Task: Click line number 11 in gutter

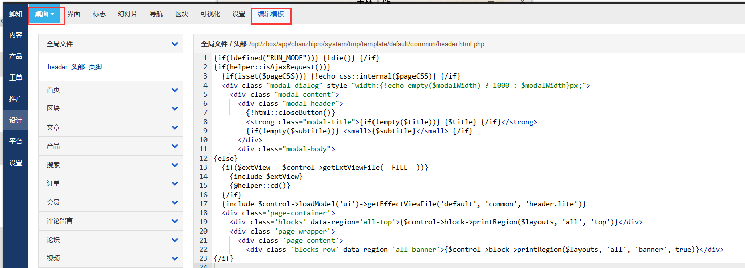Action: (203, 149)
